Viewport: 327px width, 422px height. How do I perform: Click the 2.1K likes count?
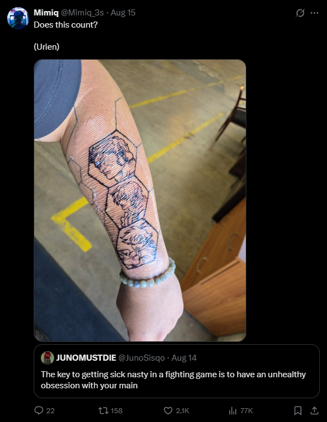pyautogui.click(x=182, y=411)
